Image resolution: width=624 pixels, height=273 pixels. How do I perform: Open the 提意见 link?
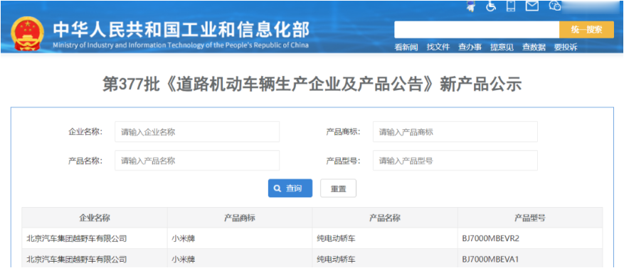[x=502, y=48]
